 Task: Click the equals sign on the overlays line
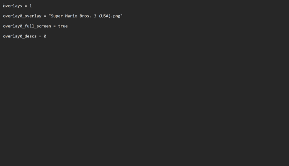pyautogui.click(x=26, y=6)
